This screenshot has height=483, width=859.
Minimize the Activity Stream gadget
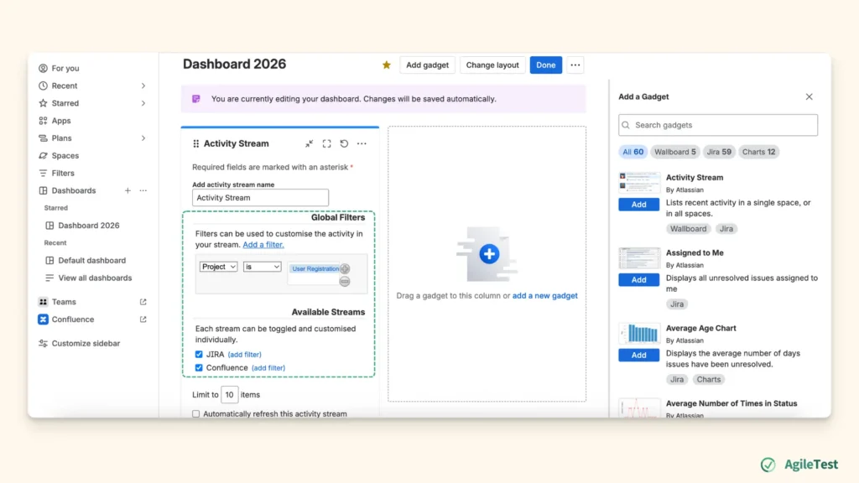click(x=309, y=143)
